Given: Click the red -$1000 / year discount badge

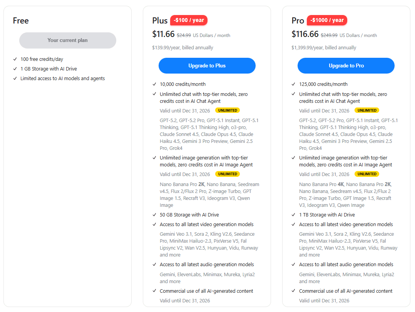Looking at the screenshot, I should coord(327,20).
